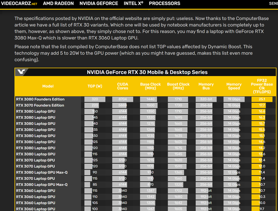Click the Base Clock (MHz) column header

(x=150, y=86)
